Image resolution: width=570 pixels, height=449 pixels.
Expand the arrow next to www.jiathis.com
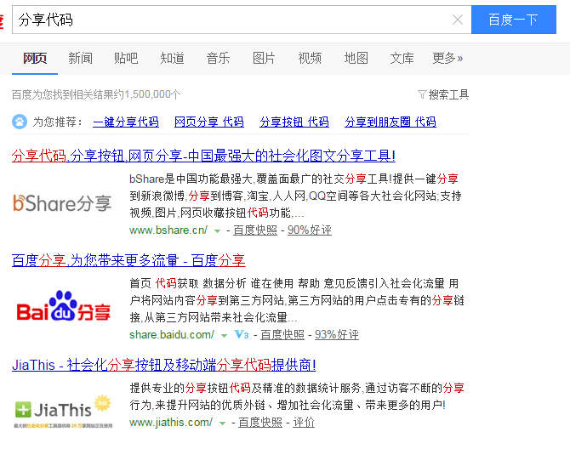223,423
